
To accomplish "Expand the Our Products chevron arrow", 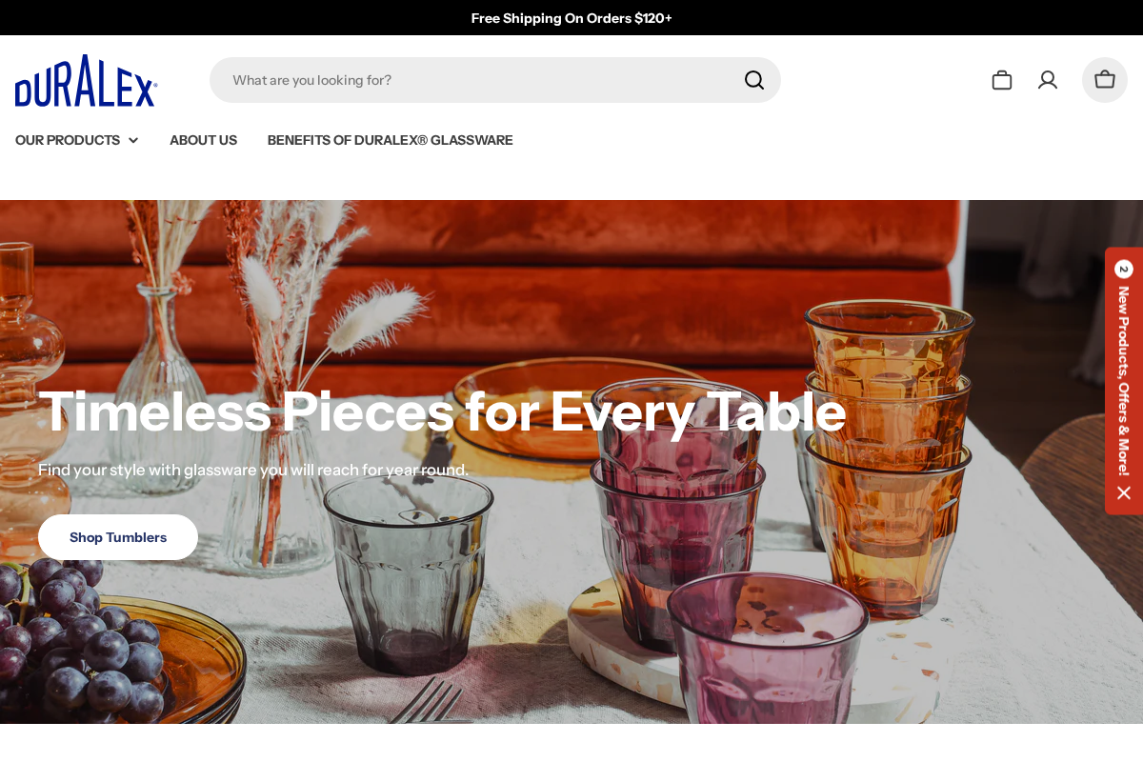I will pyautogui.click(x=133, y=141).
